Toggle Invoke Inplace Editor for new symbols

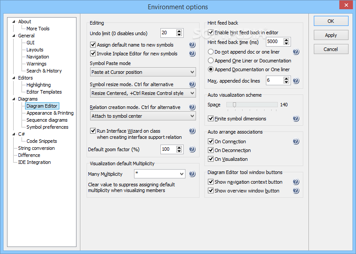(93, 54)
